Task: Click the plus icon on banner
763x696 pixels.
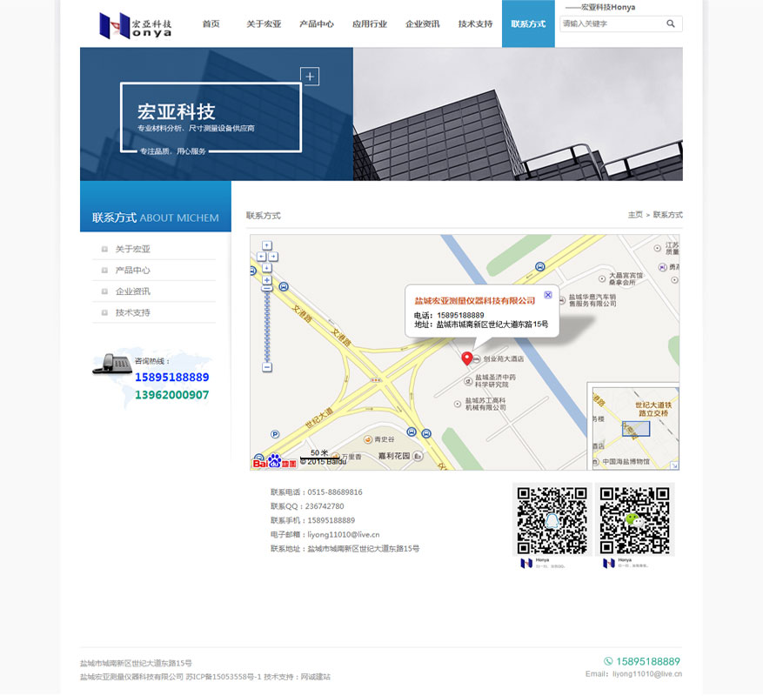Action: click(x=310, y=77)
